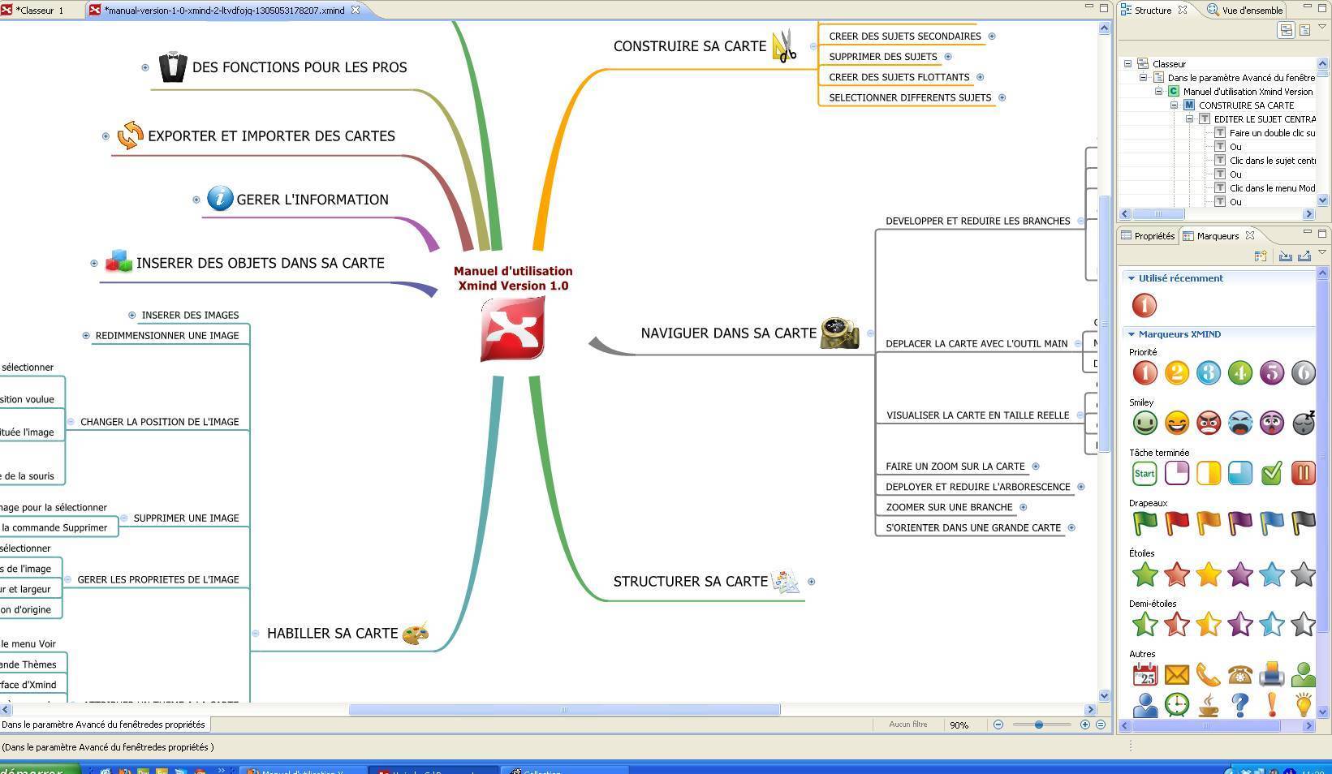Screen dimensions: 1332x774
Task: Select the NAVIGUER DANS SA CARTE topic
Action: (x=728, y=333)
